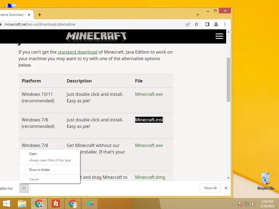This screenshot has width=279, height=209.
Task: Click the network tray icon
Action: pos(247,204)
